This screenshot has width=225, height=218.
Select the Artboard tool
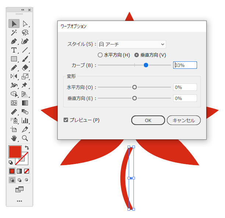(x=14, y=129)
